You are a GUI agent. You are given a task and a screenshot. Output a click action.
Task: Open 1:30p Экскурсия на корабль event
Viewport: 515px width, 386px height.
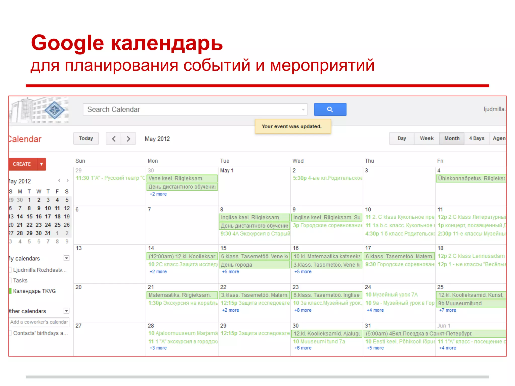183,303
